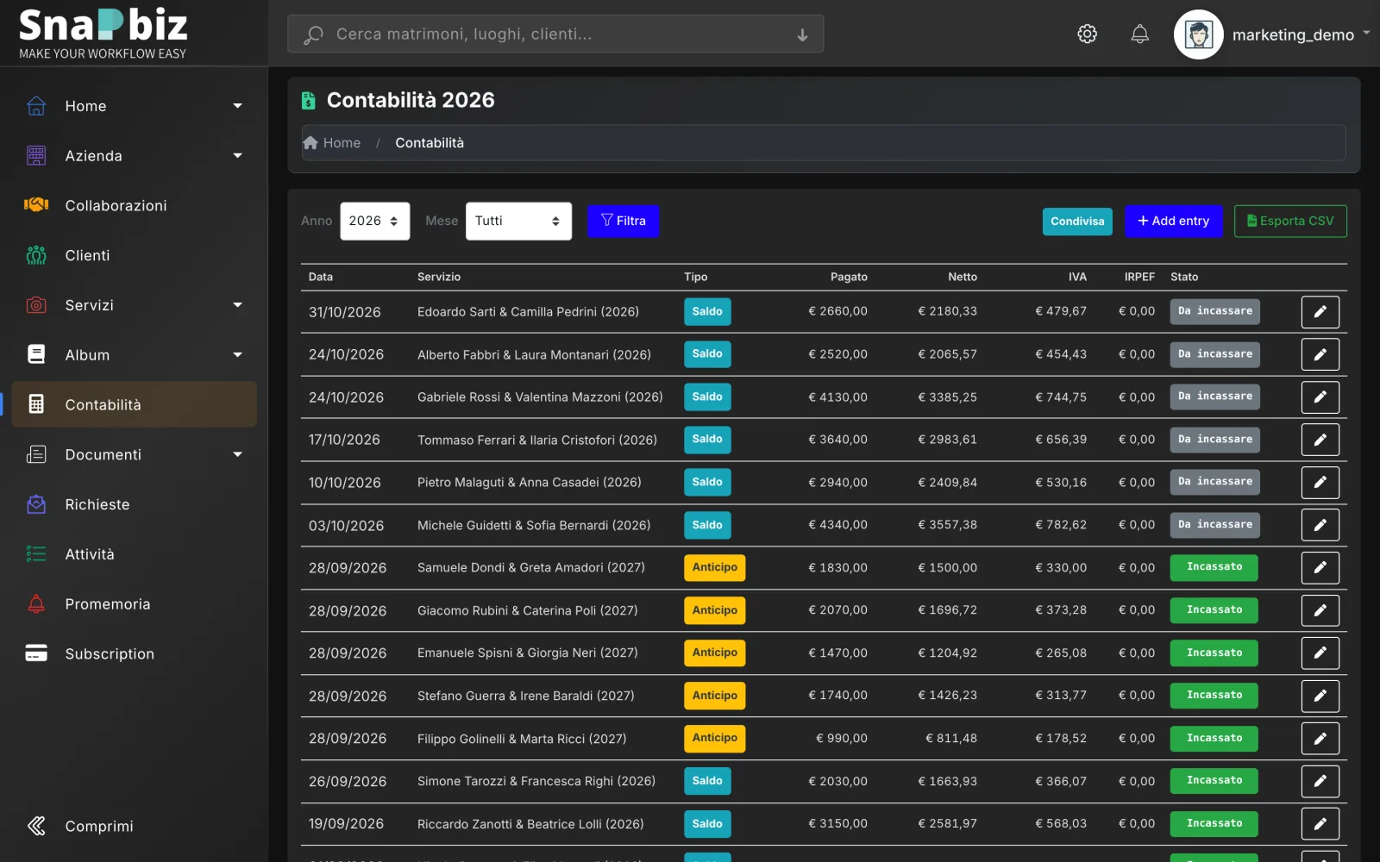This screenshot has height=862, width=1380.
Task: Click the Azienda building icon
Action: click(36, 155)
